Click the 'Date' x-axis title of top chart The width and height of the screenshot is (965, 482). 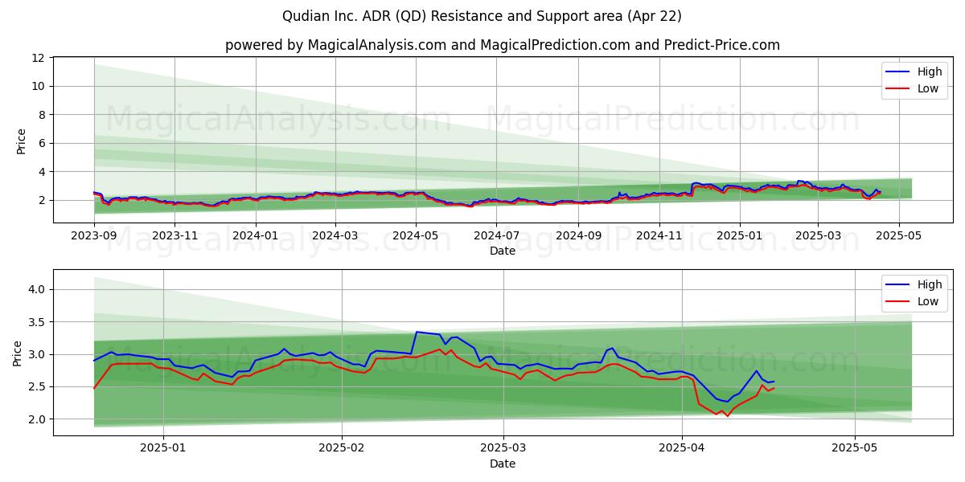(503, 251)
